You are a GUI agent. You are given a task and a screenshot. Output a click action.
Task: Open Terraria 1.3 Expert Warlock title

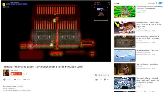(x=148, y=80)
